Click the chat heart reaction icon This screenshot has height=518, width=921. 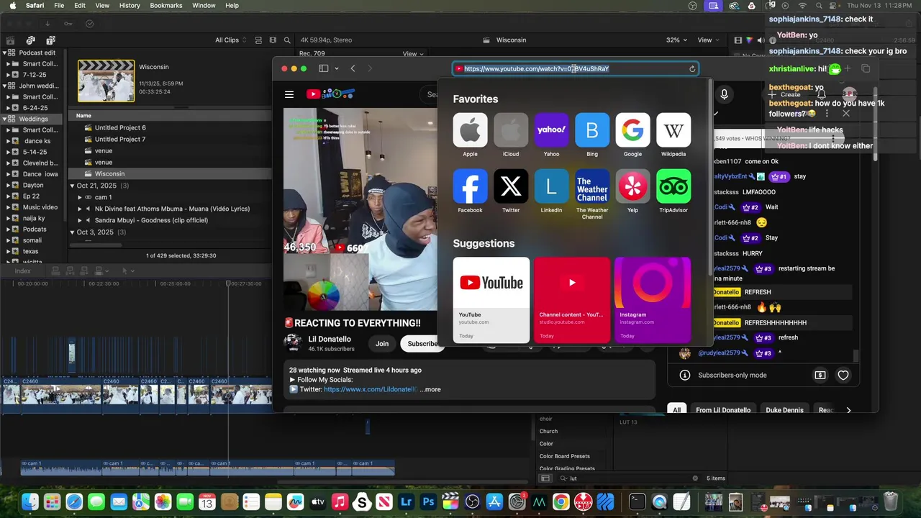click(843, 375)
